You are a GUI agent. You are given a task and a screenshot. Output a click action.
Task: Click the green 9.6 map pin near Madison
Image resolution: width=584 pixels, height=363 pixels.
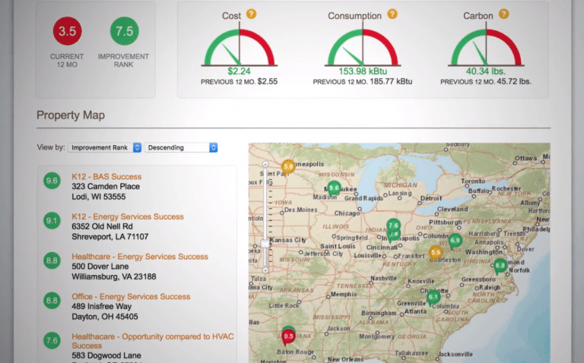pos(334,188)
